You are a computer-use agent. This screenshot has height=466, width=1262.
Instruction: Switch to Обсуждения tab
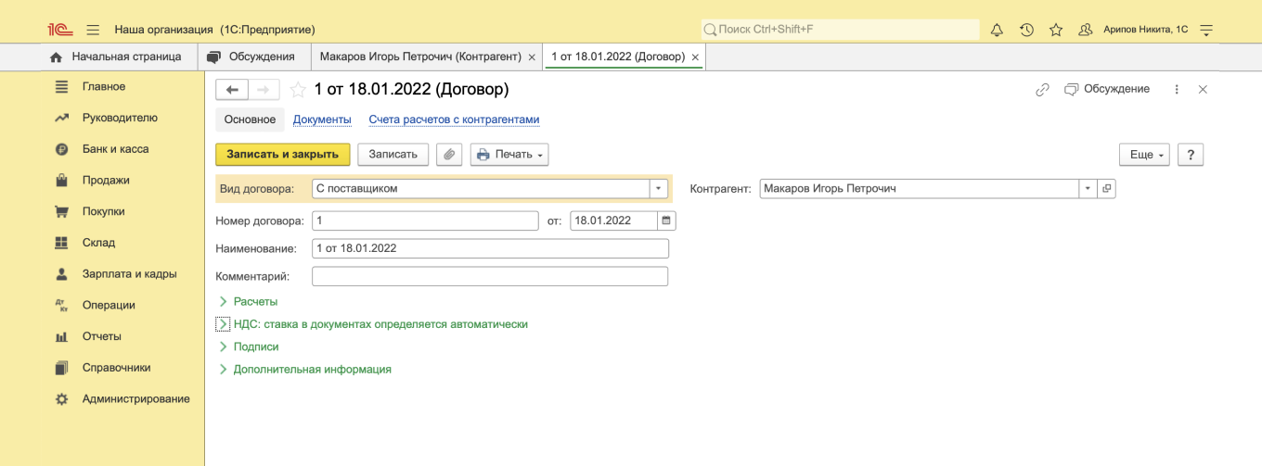pos(255,57)
